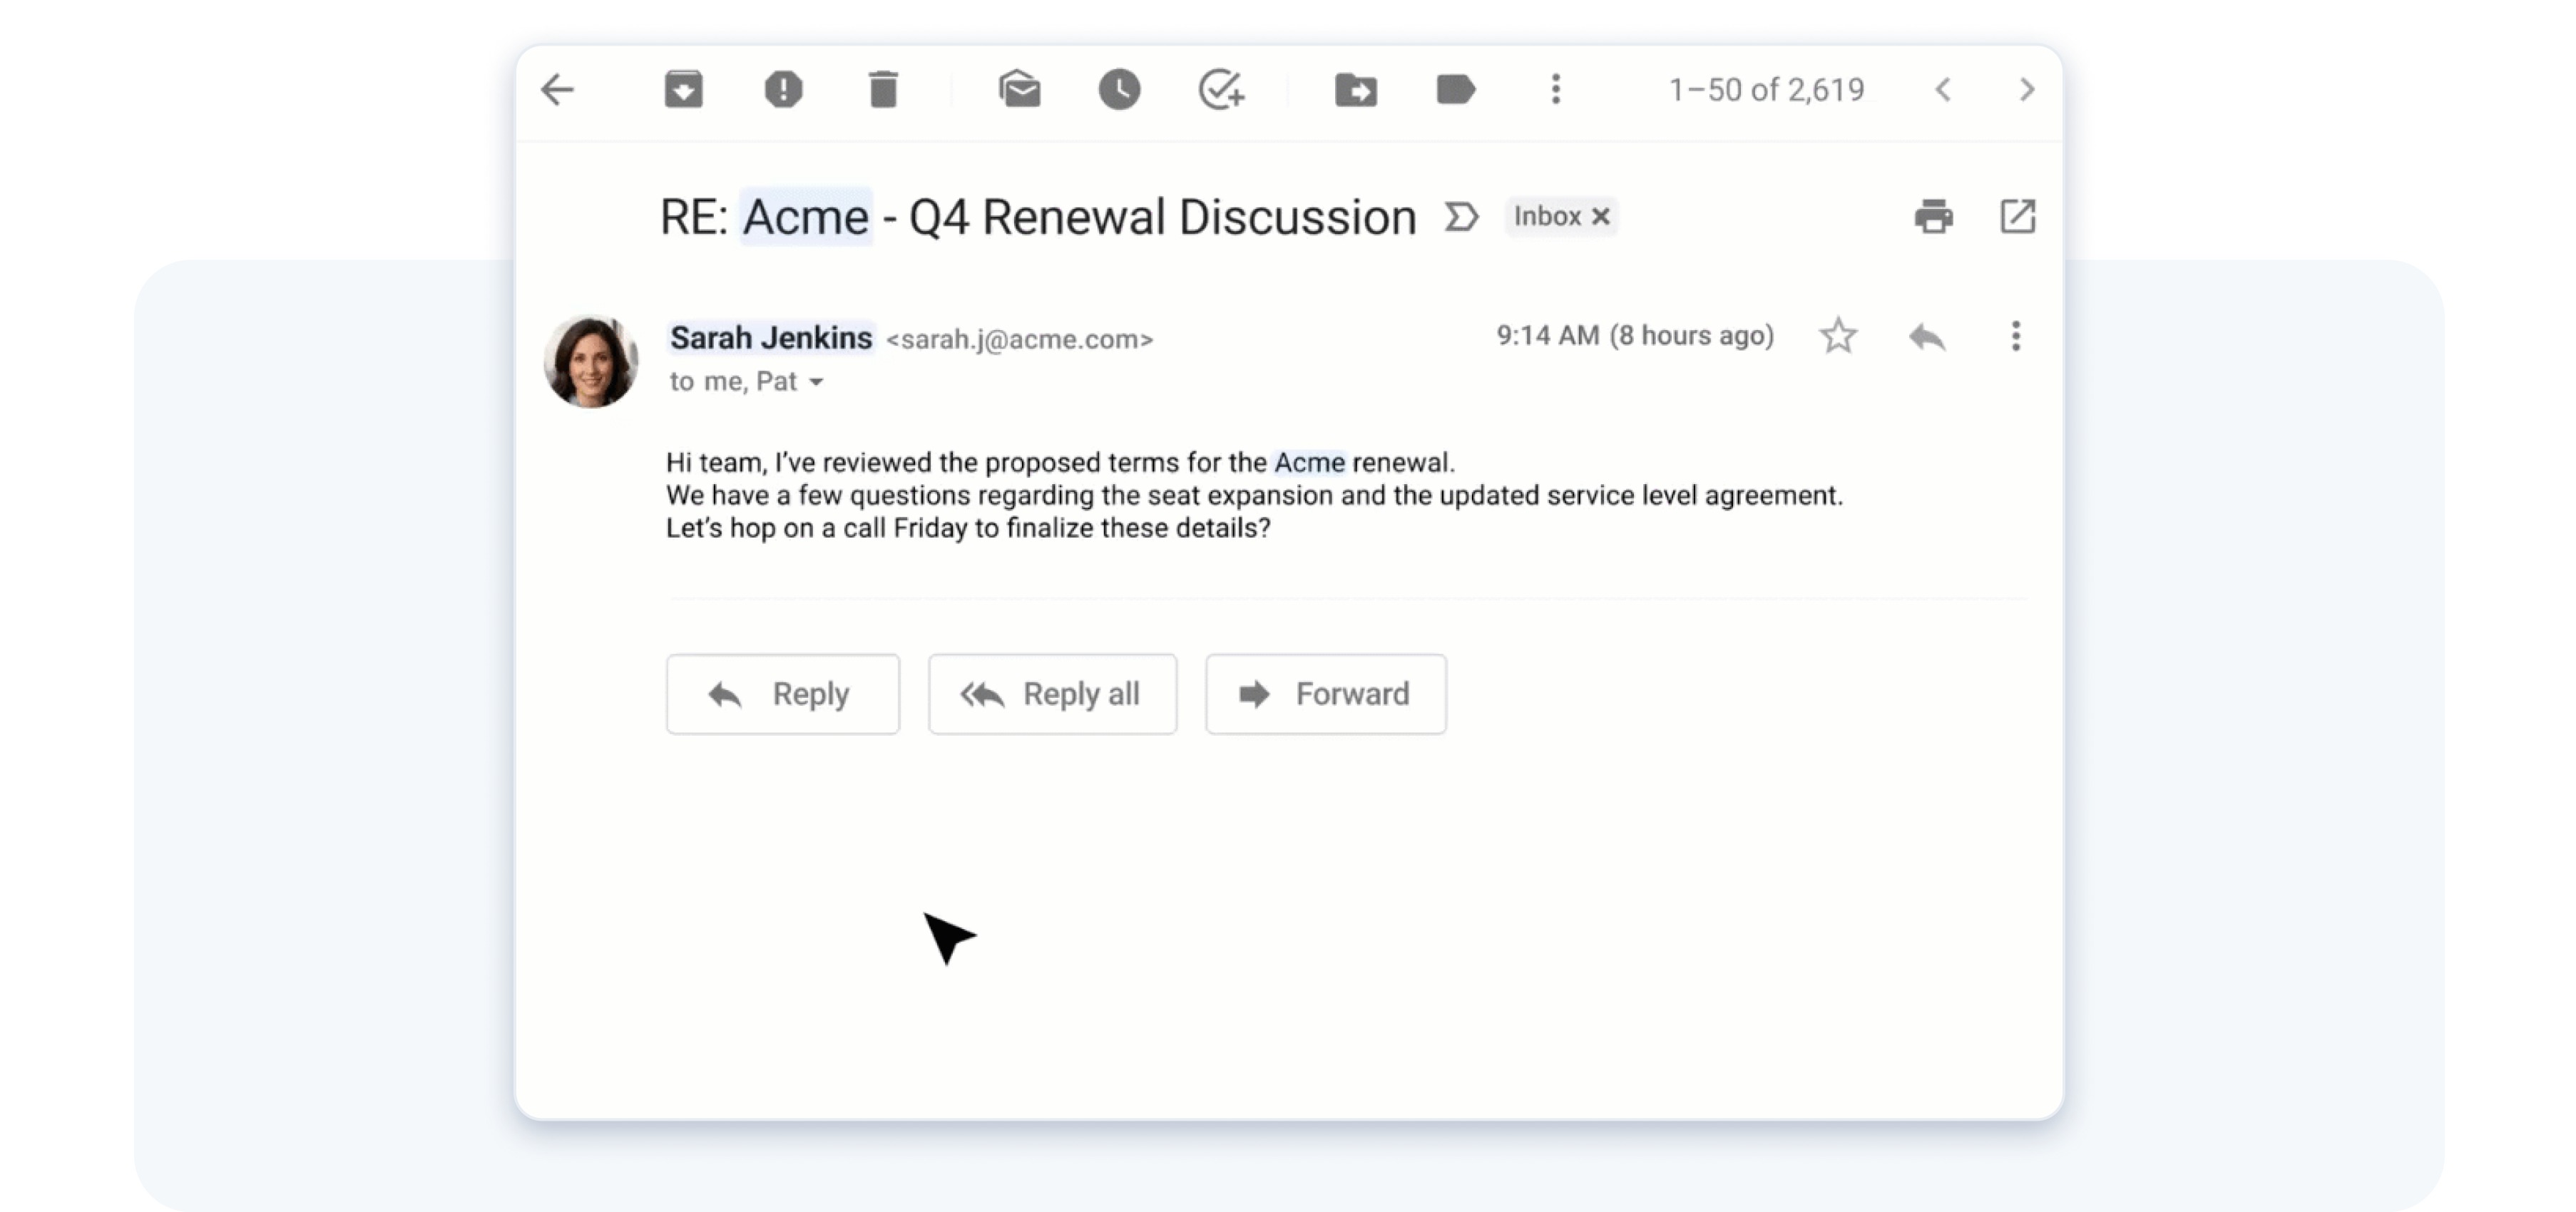Image resolution: width=2576 pixels, height=1212 pixels.
Task: Open toolbar more options menu
Action: (1555, 89)
